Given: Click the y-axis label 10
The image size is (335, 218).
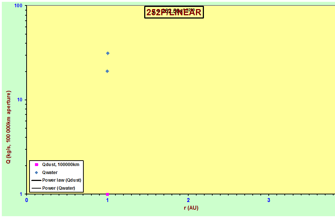Looking at the screenshot, I should [20, 100].
